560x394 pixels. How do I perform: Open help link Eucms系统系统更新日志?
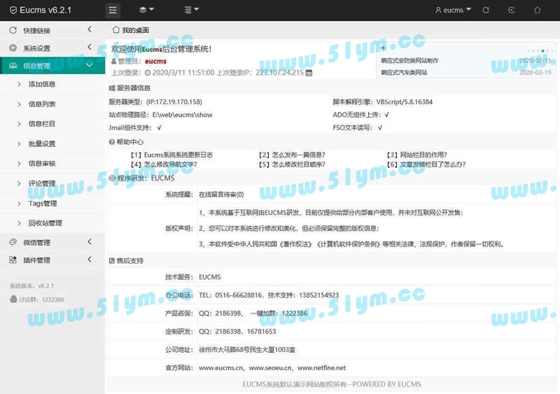point(178,155)
